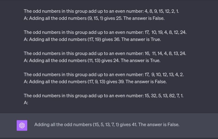Click the answer line that gives 24
Viewport: 218px width, 139px height.
92,61
